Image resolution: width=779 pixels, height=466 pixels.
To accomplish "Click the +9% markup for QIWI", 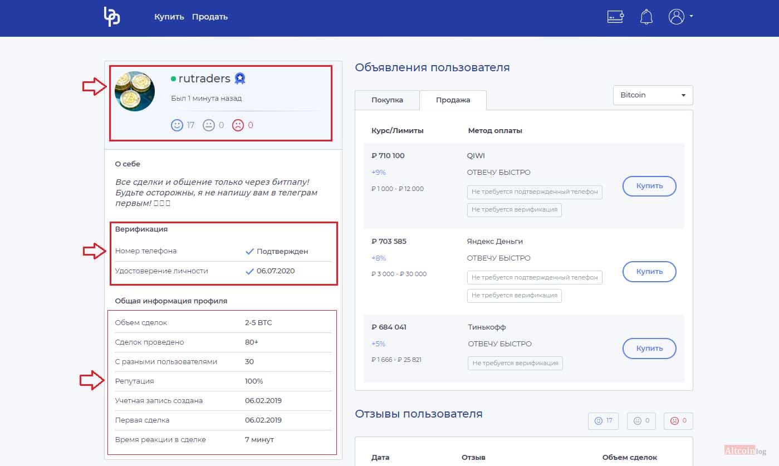I will click(379, 173).
